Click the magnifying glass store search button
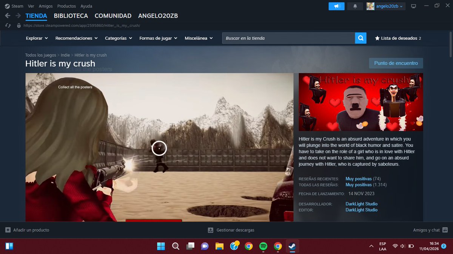Screen dimensions: 453x254 [361, 38]
